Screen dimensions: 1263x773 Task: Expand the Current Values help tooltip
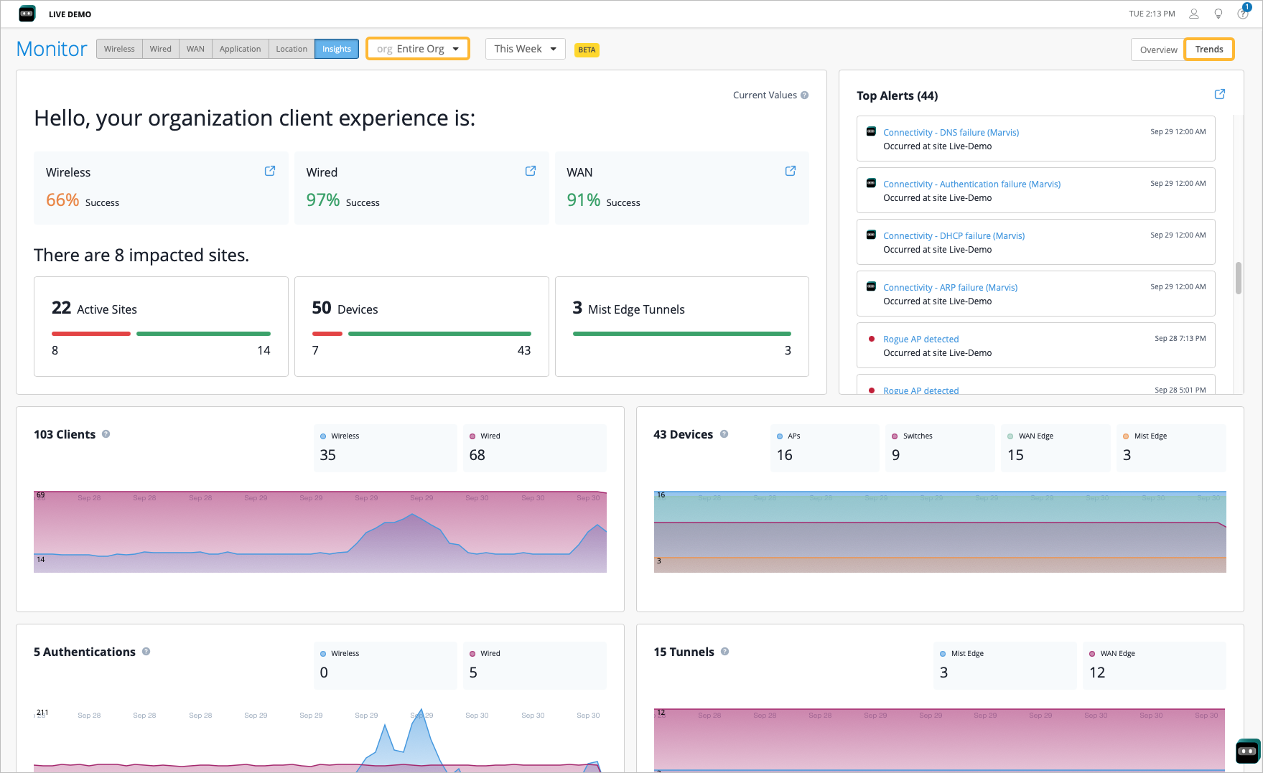[804, 95]
